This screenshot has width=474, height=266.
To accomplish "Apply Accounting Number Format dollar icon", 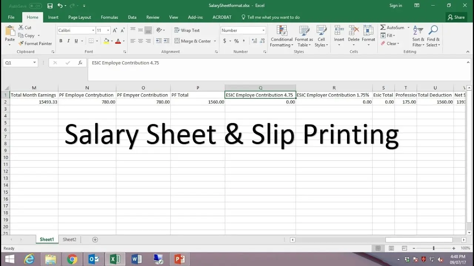I will tap(224, 41).
